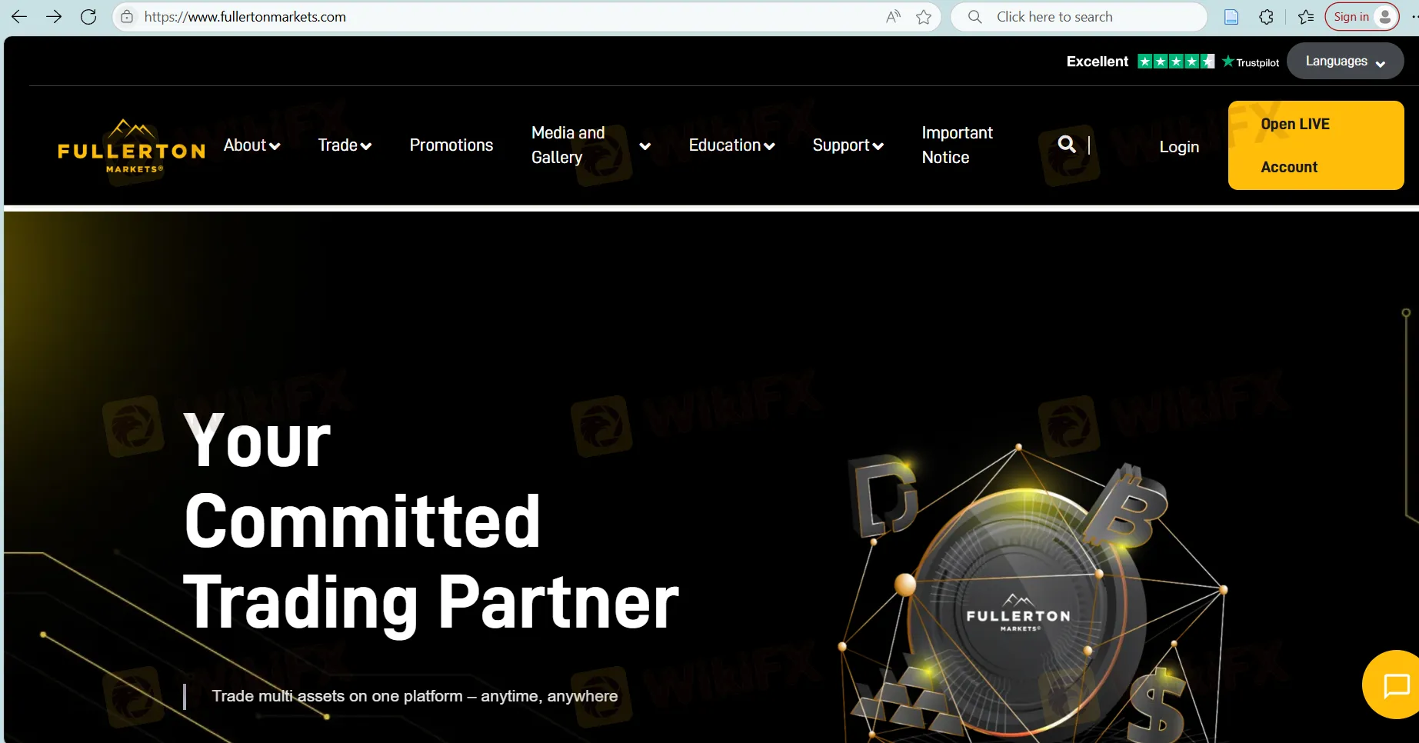Click the Read aloud icon in address bar
1419x743 pixels.
(x=893, y=17)
